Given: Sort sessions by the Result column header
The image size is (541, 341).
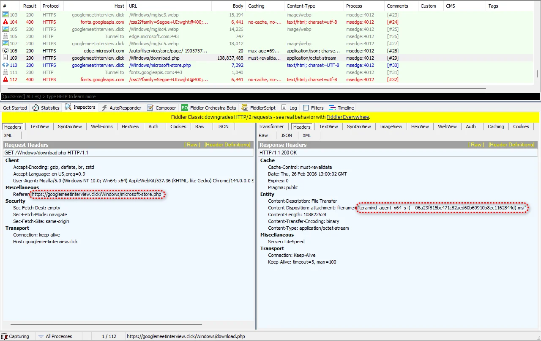Looking at the screenshot, I should tap(30, 6).
